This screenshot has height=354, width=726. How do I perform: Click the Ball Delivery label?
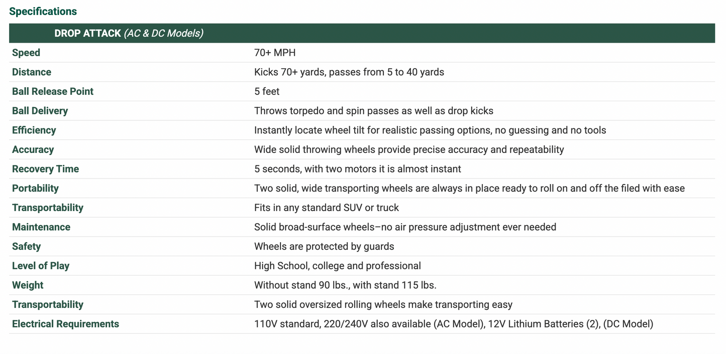[40, 111]
